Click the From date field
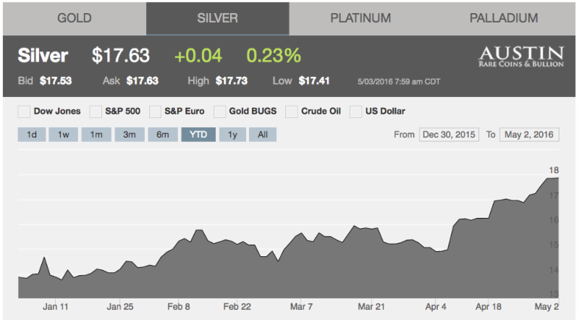579x320 pixels. point(449,135)
